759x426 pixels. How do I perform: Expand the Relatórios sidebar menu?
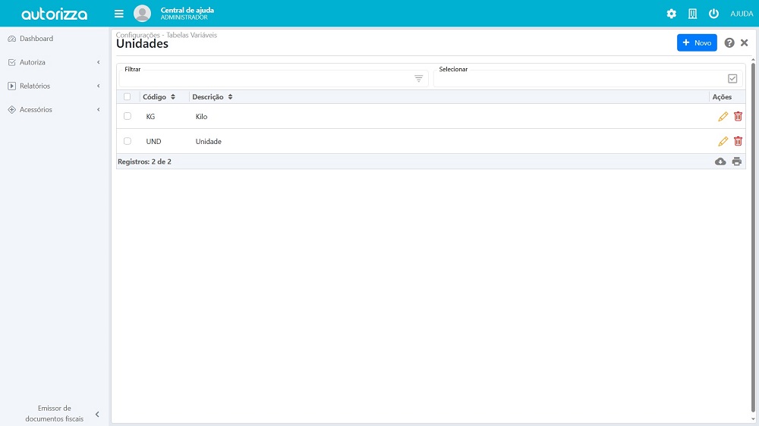(x=53, y=86)
